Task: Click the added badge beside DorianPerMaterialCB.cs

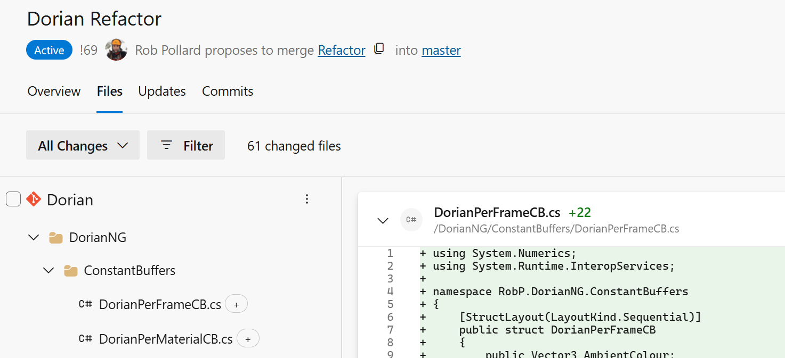Action: coord(248,339)
